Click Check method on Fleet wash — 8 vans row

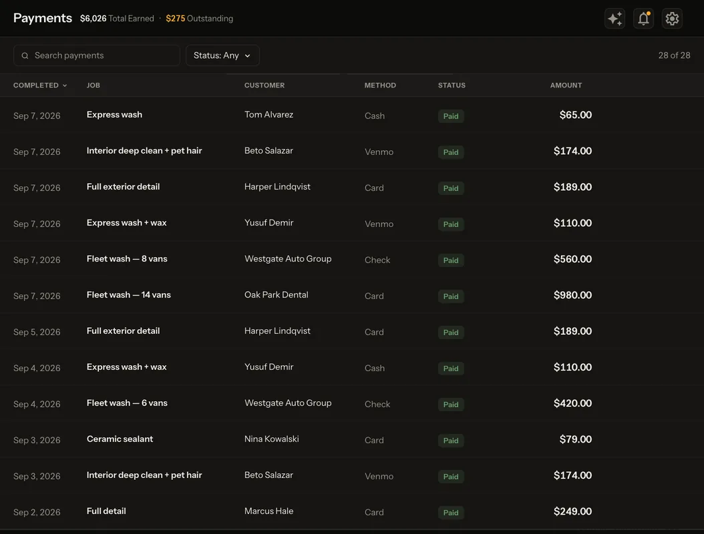tap(377, 260)
